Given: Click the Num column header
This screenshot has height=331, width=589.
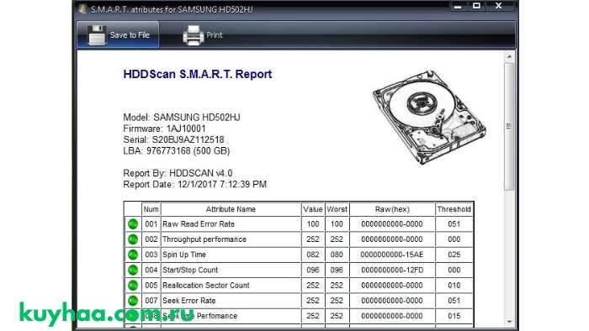Looking at the screenshot, I should click(x=151, y=209).
